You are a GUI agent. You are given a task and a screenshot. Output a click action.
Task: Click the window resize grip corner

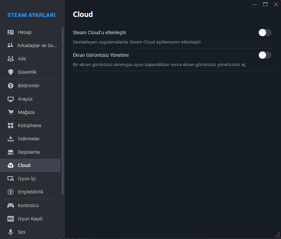tap(277, 235)
